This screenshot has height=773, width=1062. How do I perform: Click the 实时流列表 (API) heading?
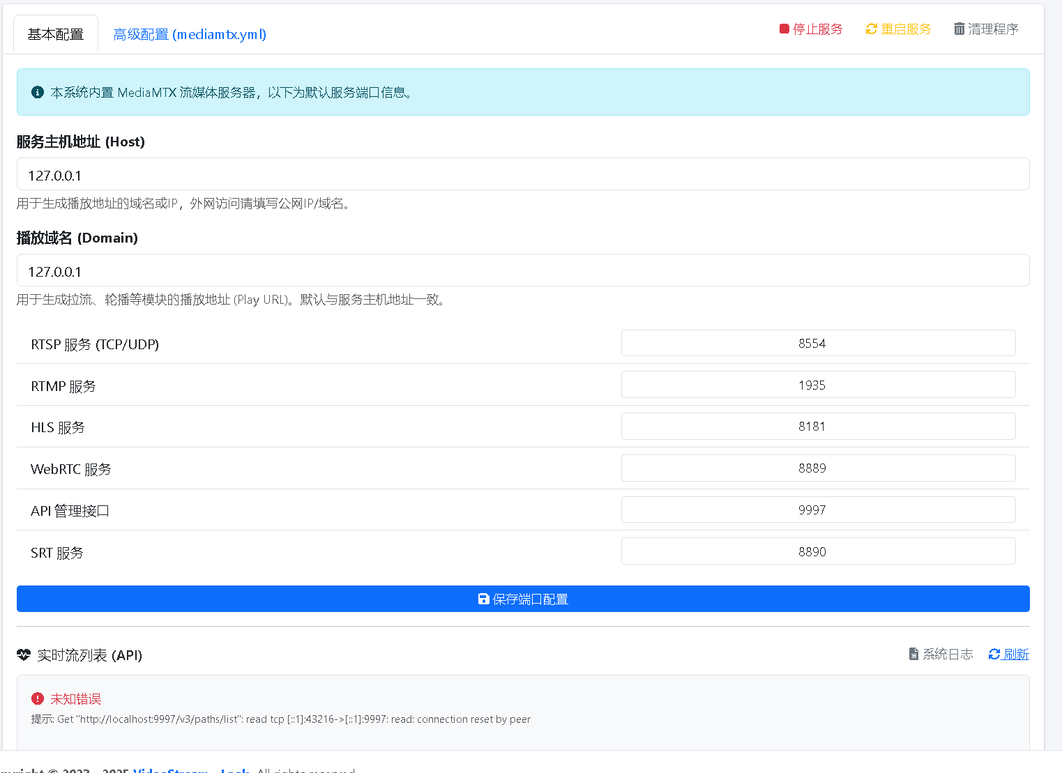click(x=90, y=655)
